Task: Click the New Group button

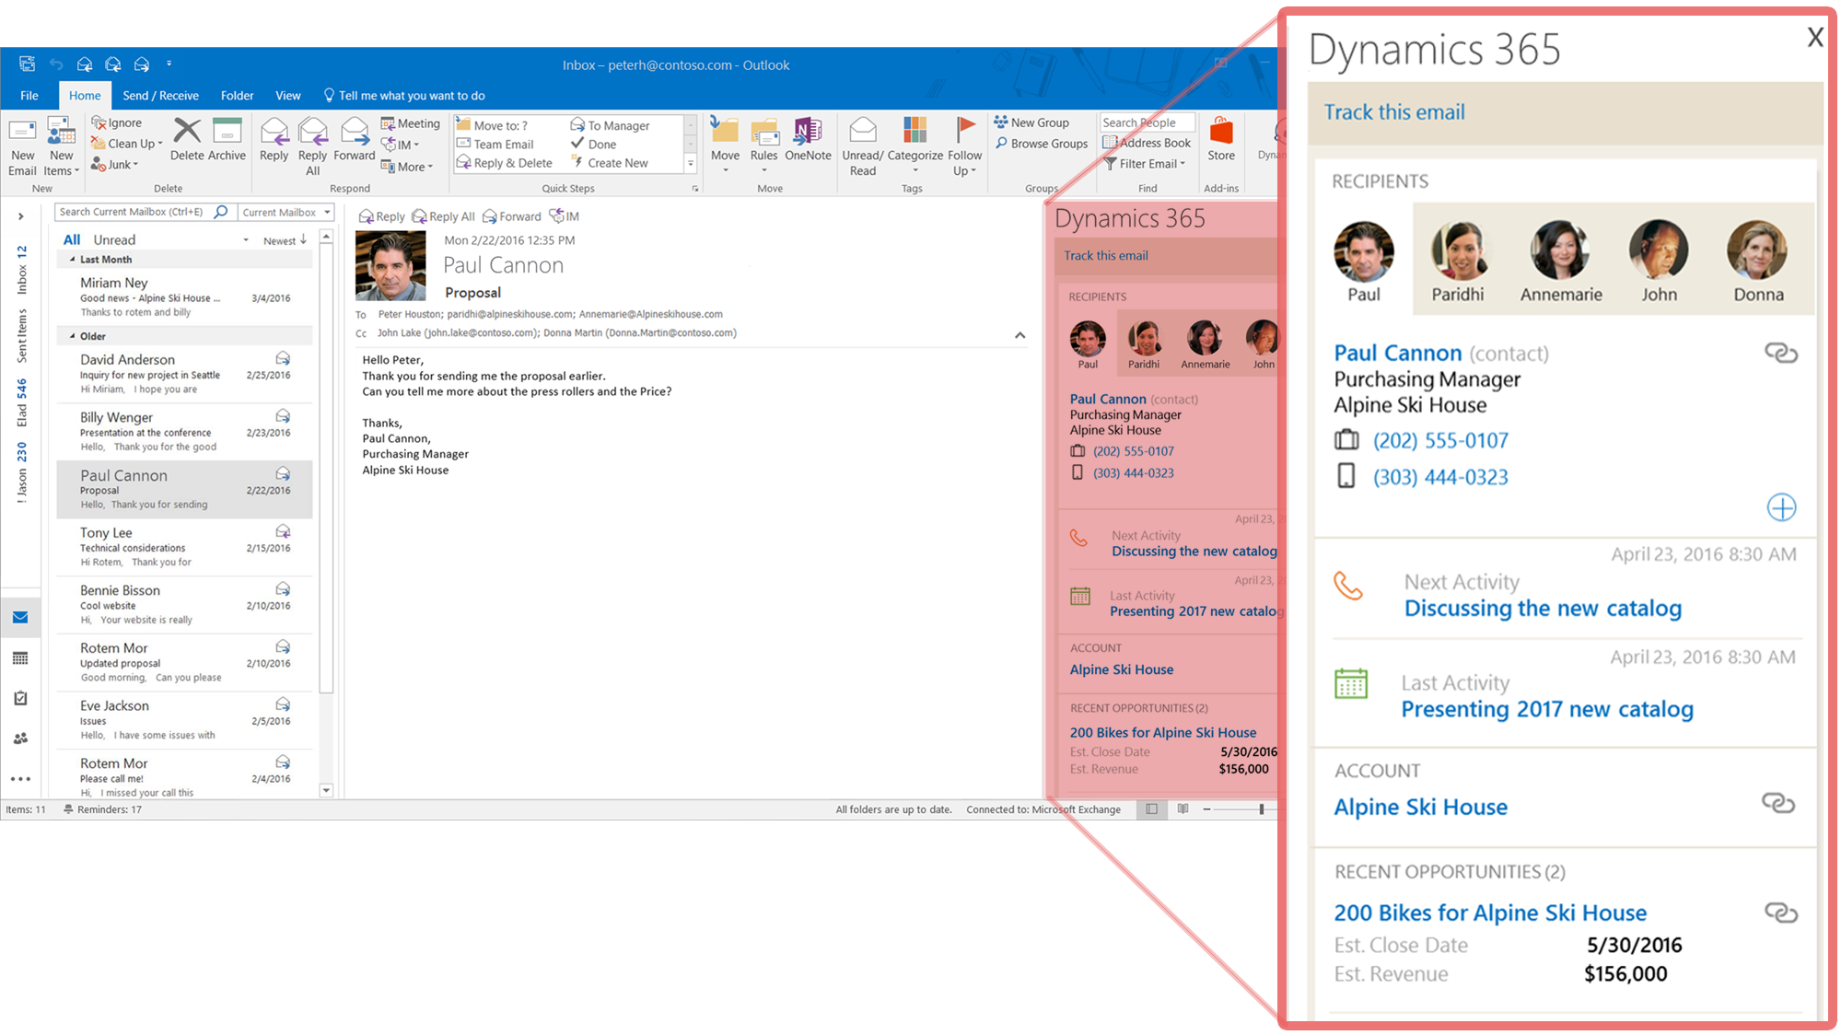Action: [1031, 122]
